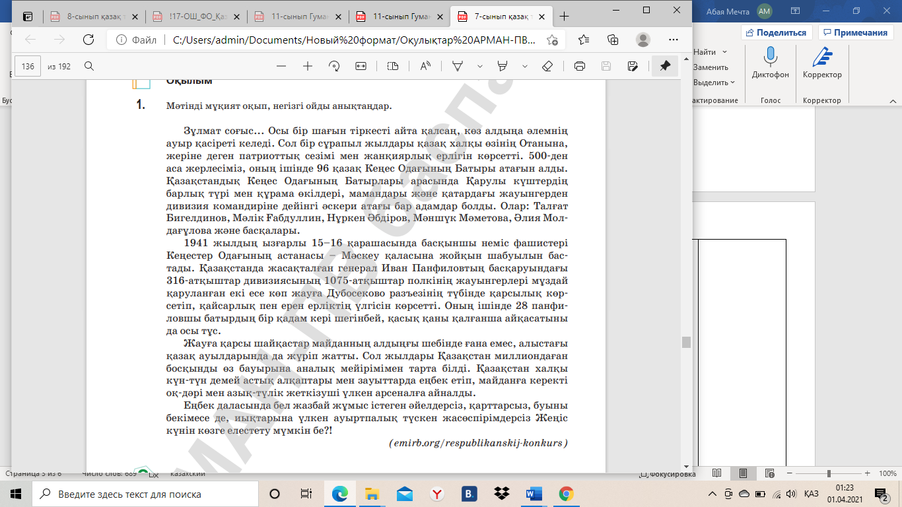The image size is (902, 507).
Task: Click Заменить in Word ribbon
Action: pyautogui.click(x=711, y=67)
